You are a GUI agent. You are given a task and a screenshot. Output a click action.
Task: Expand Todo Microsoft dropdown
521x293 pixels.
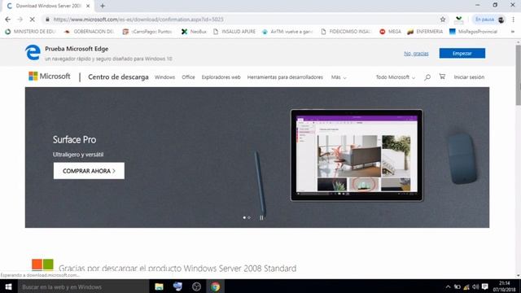pos(395,77)
